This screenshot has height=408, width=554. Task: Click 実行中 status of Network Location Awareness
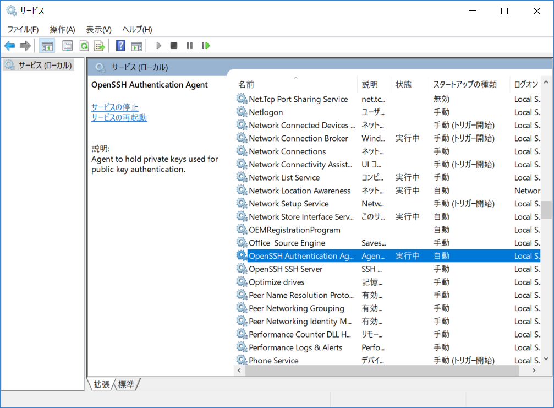(407, 191)
